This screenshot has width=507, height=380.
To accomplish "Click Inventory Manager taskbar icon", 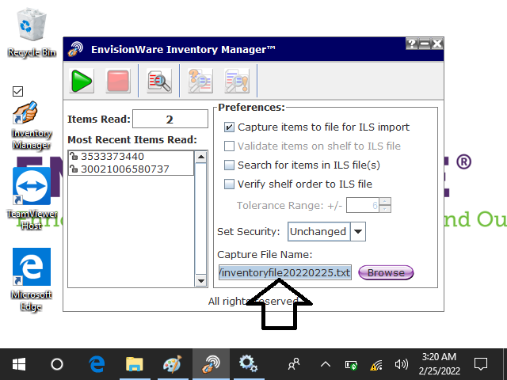I will pyautogui.click(x=211, y=364).
